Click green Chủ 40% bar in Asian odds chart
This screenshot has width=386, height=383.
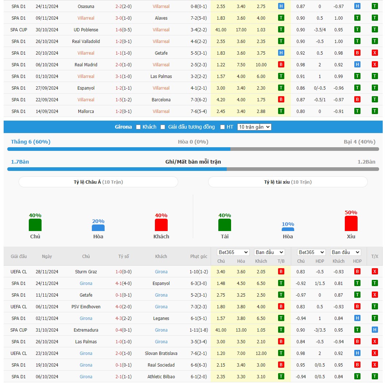tap(35, 225)
